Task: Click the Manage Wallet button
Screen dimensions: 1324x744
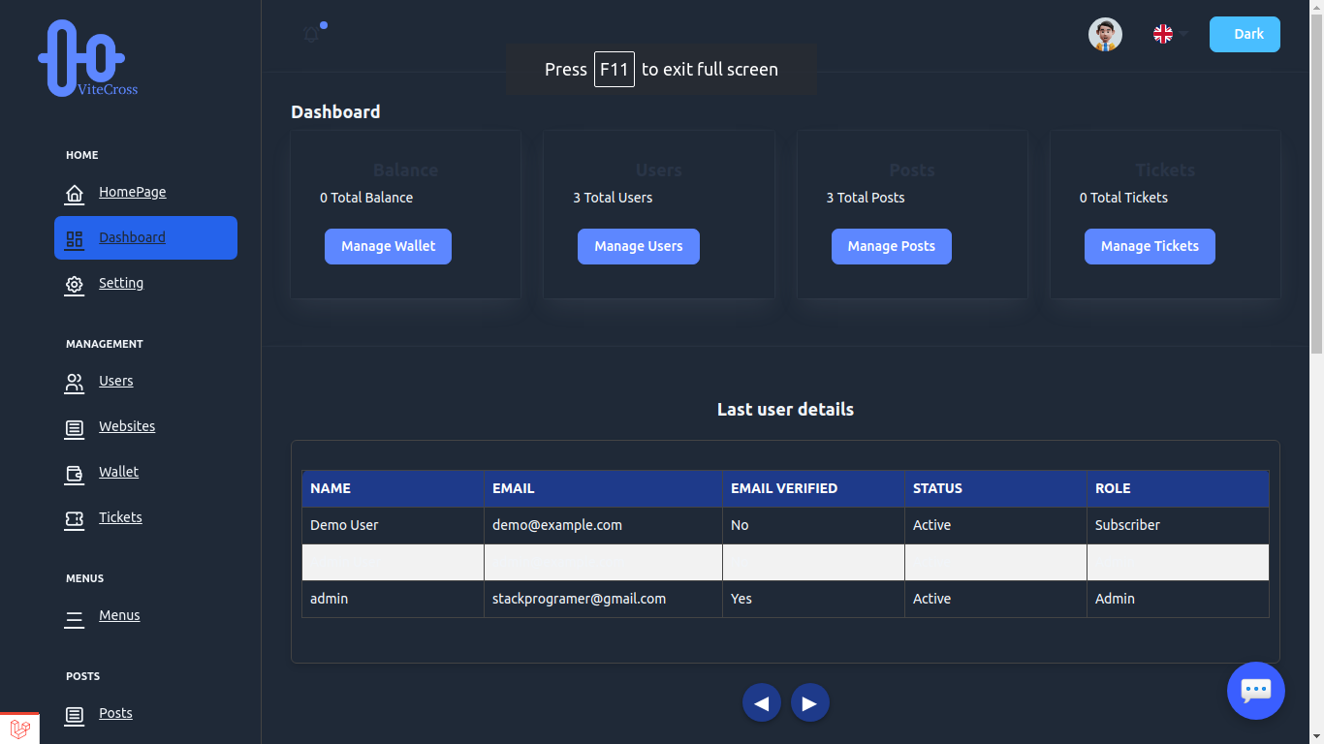Action: tap(388, 246)
